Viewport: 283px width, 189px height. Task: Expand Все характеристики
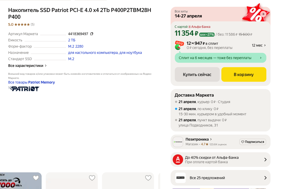click(27, 66)
